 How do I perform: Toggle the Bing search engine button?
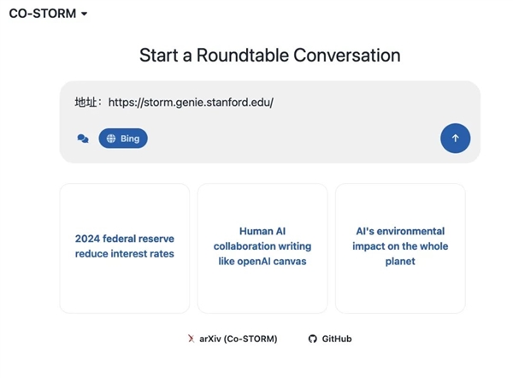tap(123, 139)
